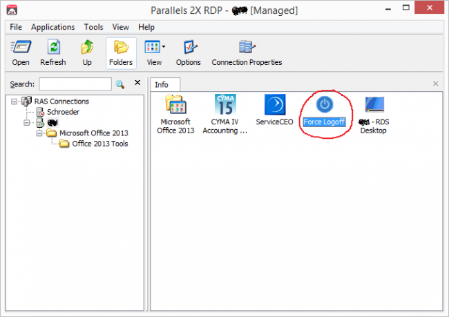The height and width of the screenshot is (317, 449).
Task: Launch CYMA IV Accounting application icon
Action: tap(225, 105)
